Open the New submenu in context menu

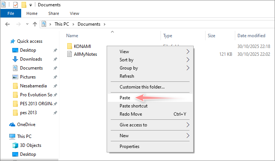click(x=150, y=136)
